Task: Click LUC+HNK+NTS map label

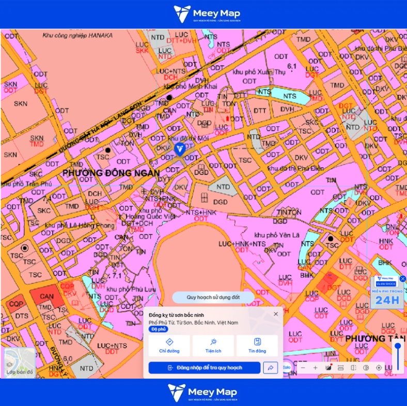Action: pyautogui.click(x=242, y=244)
